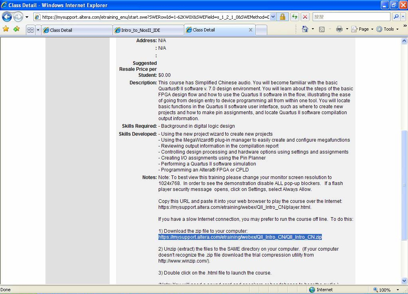Click the security lock icon
The width and height of the screenshot is (408, 294).
[282, 17]
